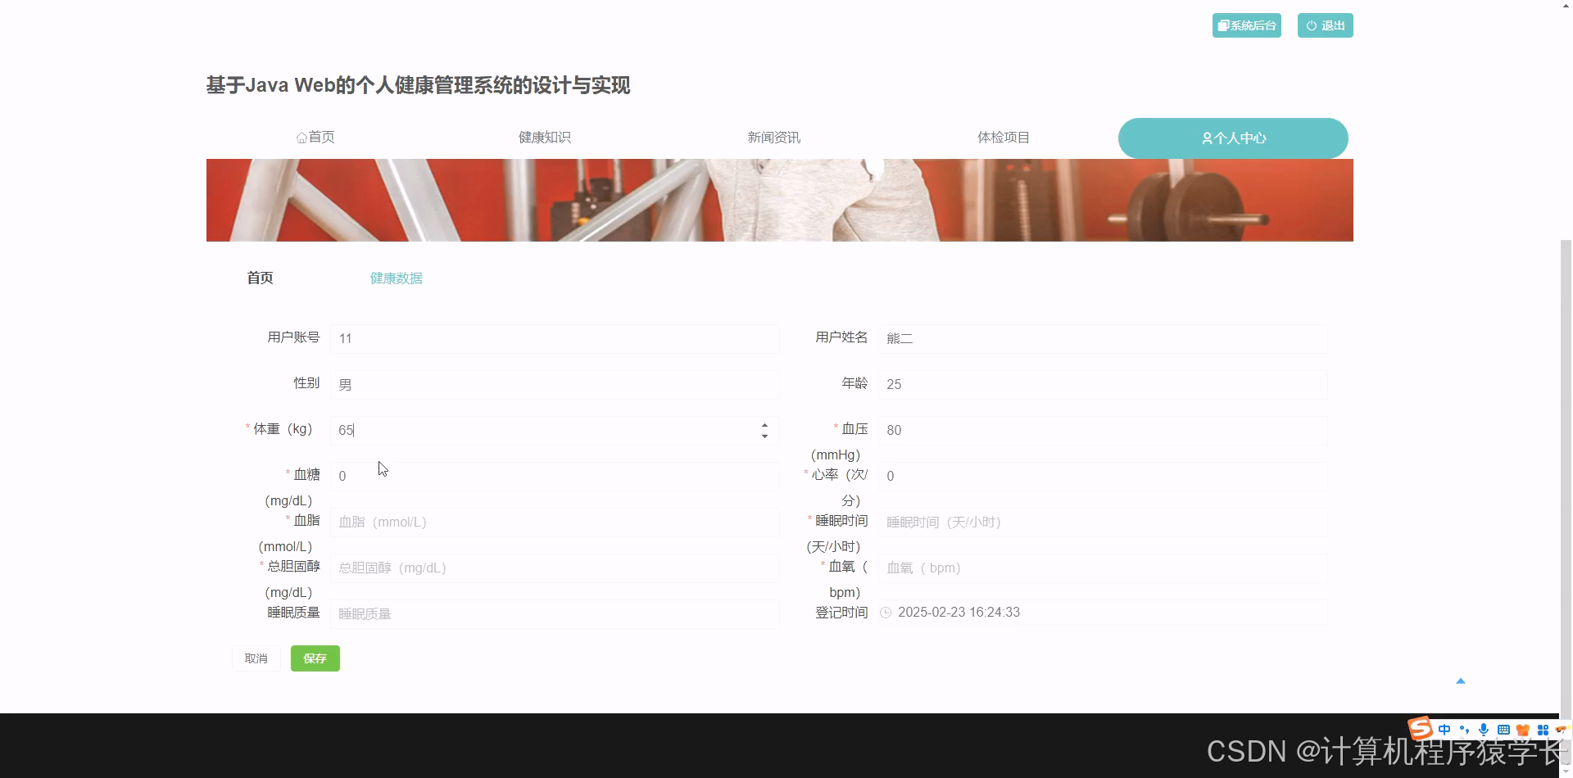Click the down stepper to decrease 体重 value

coord(764,435)
